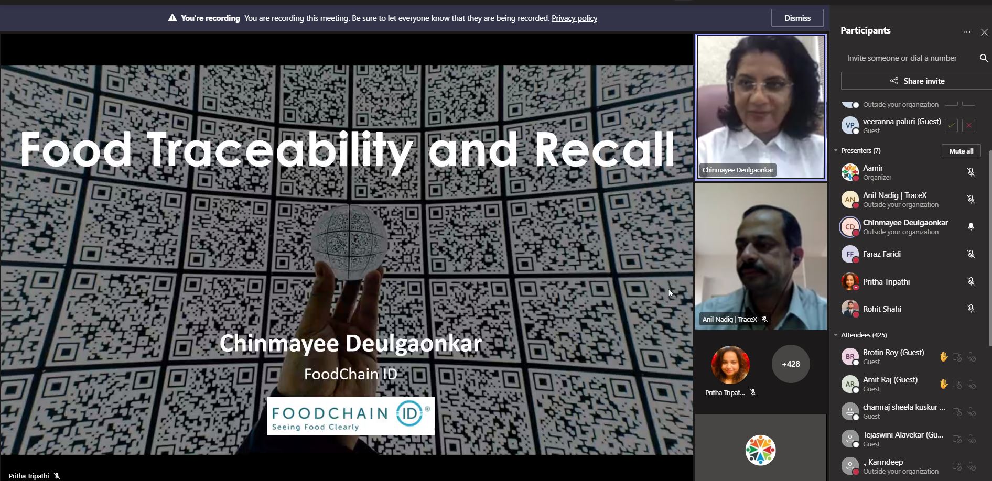Click the search icon in the invite field

coord(983,58)
